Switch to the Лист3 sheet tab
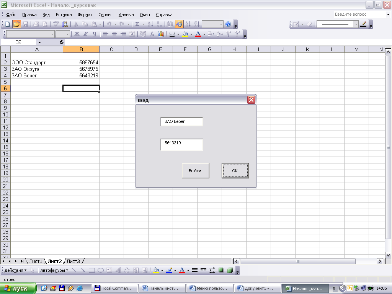The width and height of the screenshot is (392, 294). 73,261
